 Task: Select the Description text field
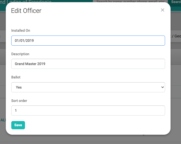click(88, 64)
